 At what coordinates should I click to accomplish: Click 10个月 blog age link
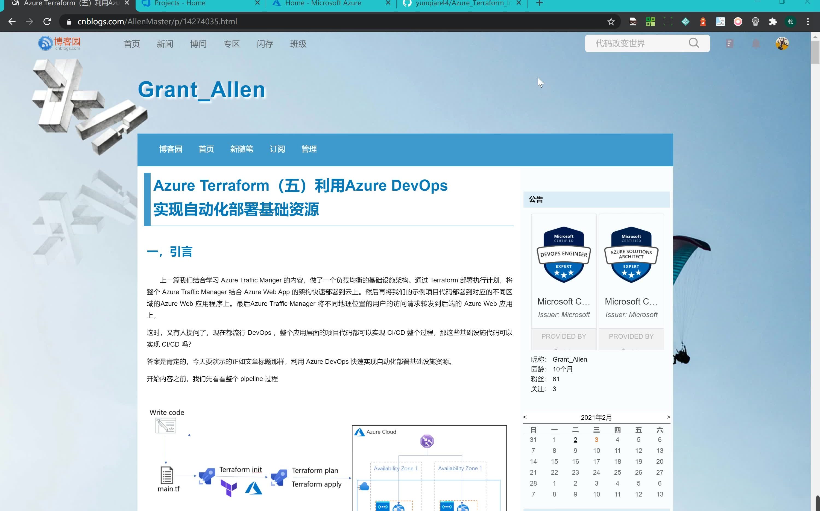563,369
